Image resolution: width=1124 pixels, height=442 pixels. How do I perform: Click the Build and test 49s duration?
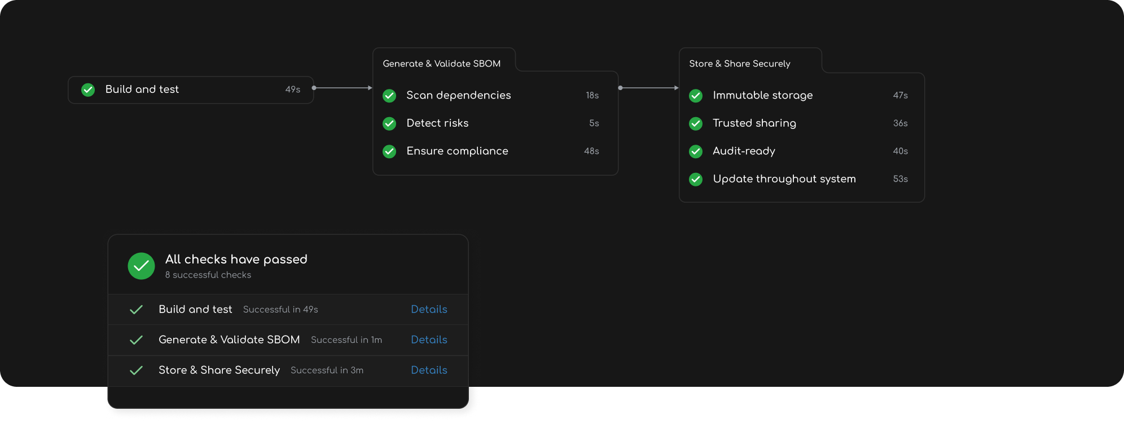point(293,90)
